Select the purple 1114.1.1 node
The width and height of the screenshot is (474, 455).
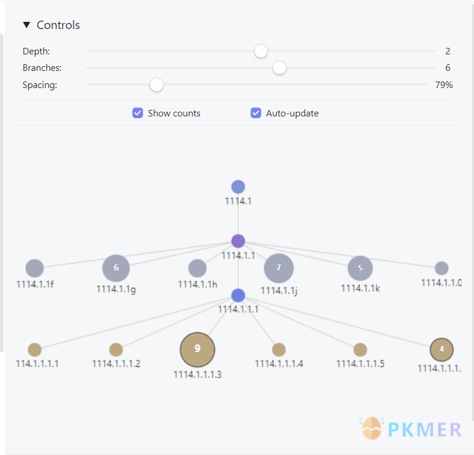point(238,241)
